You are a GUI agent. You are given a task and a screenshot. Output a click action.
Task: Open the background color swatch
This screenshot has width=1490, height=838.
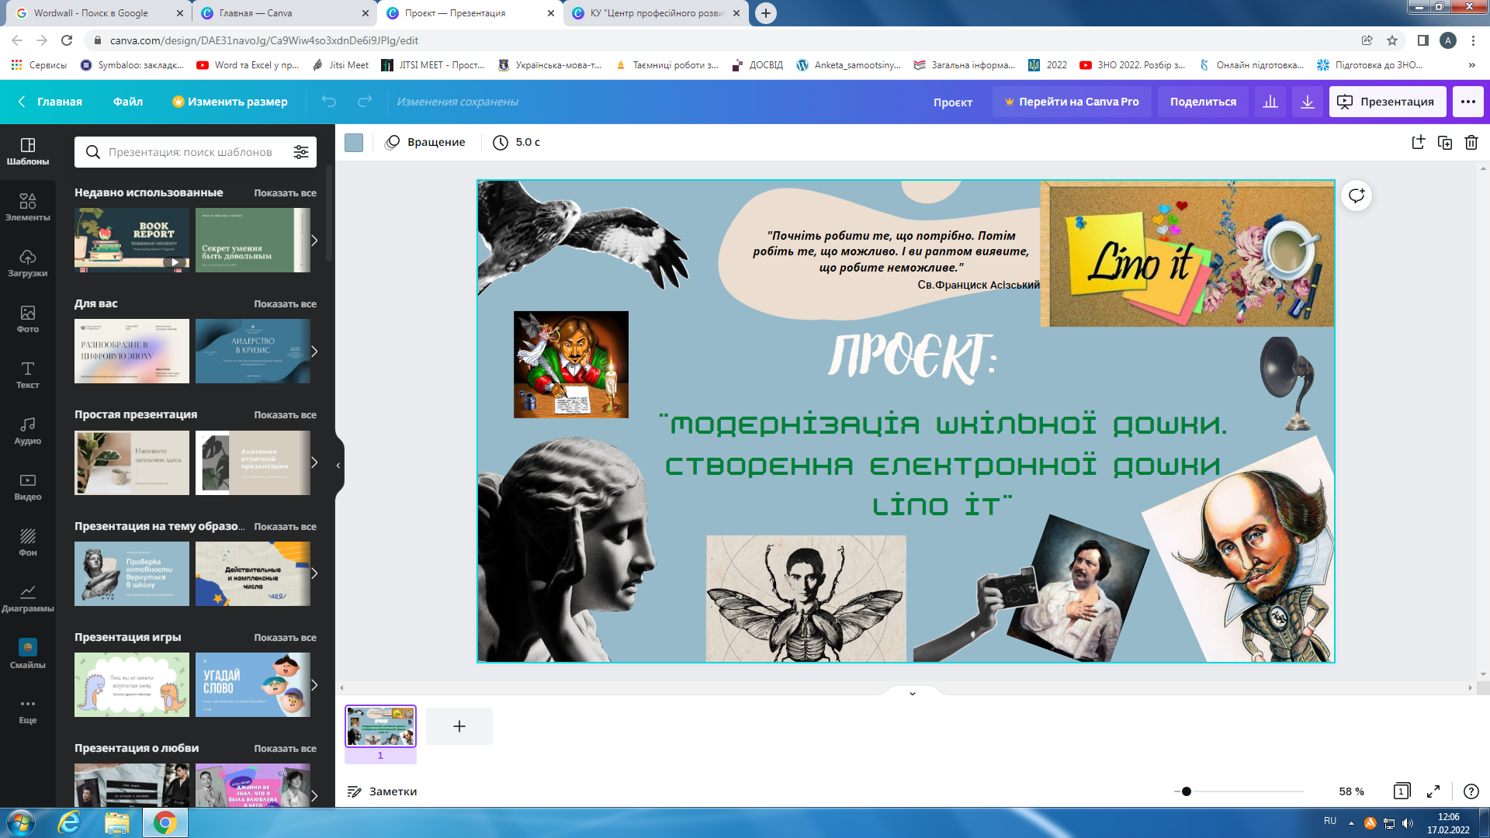(354, 142)
